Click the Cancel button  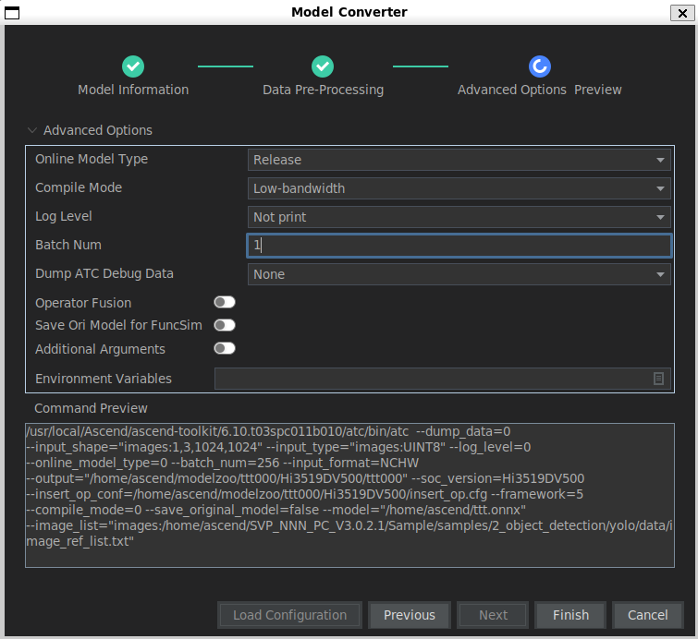pyautogui.click(x=648, y=615)
